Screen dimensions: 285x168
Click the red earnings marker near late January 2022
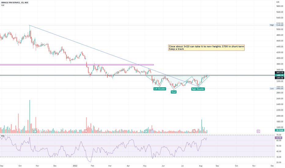tap(85, 131)
